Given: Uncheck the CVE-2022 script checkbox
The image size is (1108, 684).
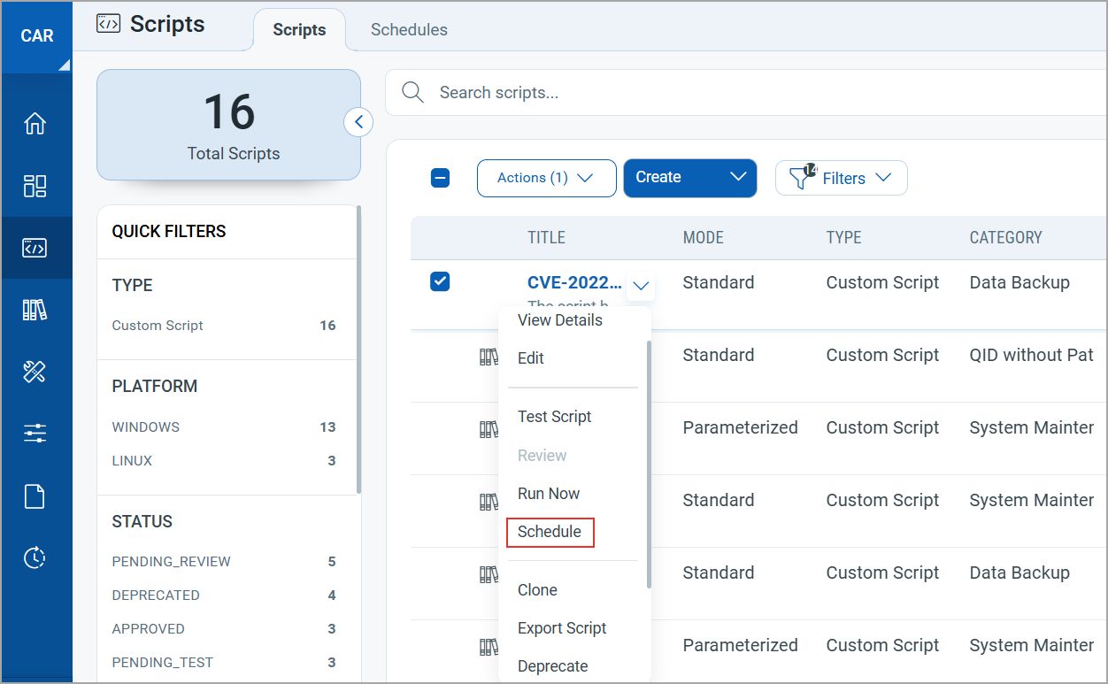Looking at the screenshot, I should point(440,282).
